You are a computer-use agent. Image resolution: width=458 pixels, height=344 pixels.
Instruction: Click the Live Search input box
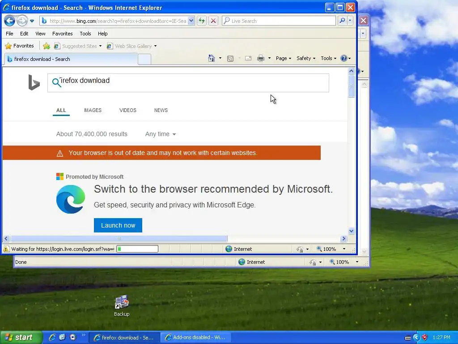(x=279, y=21)
